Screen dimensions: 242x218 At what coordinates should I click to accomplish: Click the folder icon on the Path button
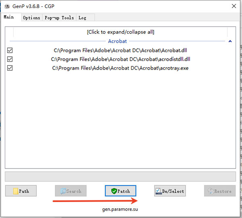16,191
